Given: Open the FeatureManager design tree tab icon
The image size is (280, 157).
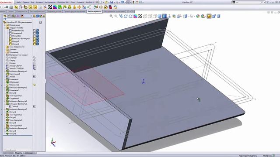Looking at the screenshot, I should 5,16.
